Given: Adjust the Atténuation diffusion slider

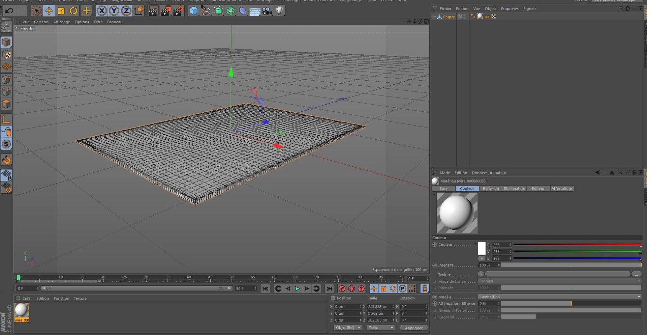Looking at the screenshot, I should point(571,304).
